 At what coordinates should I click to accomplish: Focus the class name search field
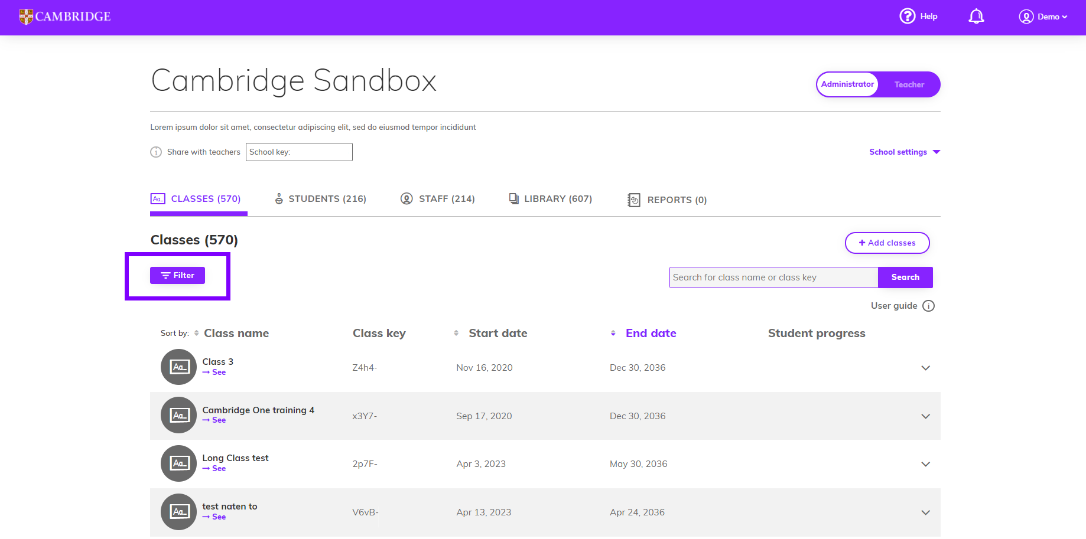point(773,277)
